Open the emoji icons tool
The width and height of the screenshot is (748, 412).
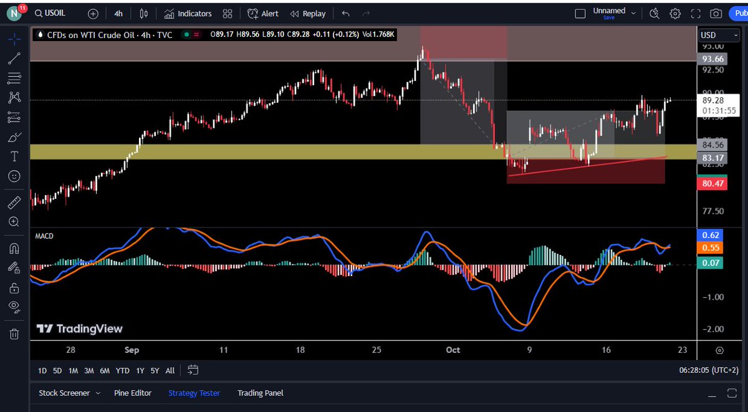point(14,176)
